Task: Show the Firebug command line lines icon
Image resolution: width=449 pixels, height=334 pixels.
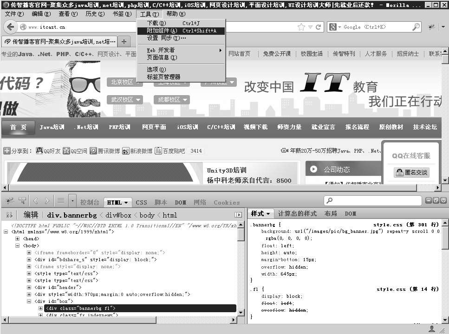Action: click(x=61, y=201)
